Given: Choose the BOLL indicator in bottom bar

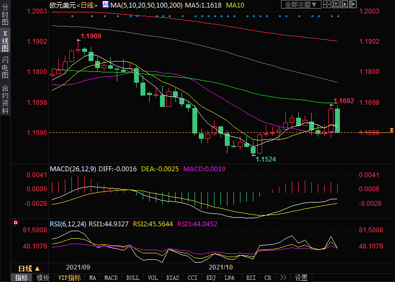Looking at the screenshot, I should tap(132, 278).
